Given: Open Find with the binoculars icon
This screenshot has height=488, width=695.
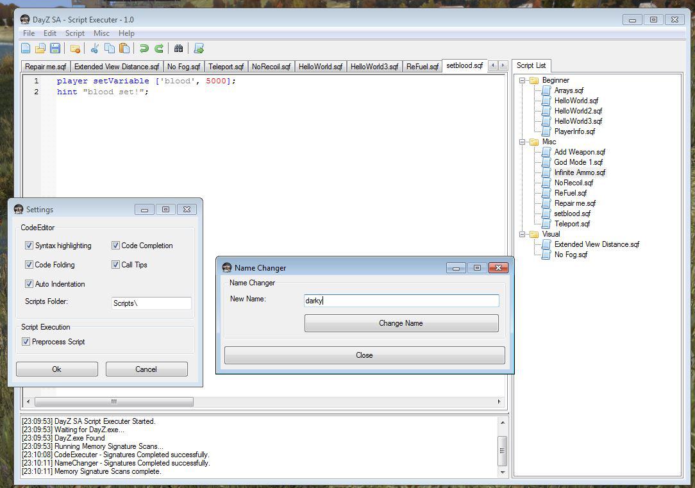Looking at the screenshot, I should pyautogui.click(x=179, y=48).
